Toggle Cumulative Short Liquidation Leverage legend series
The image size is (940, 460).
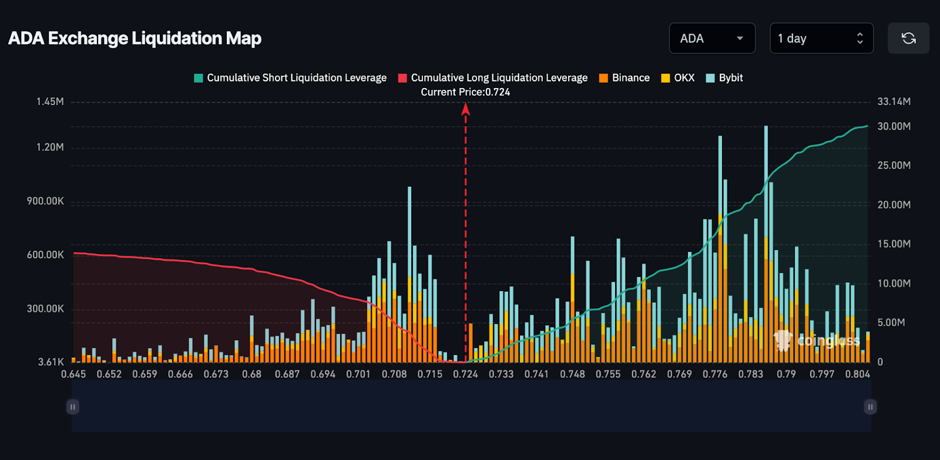pyautogui.click(x=290, y=78)
